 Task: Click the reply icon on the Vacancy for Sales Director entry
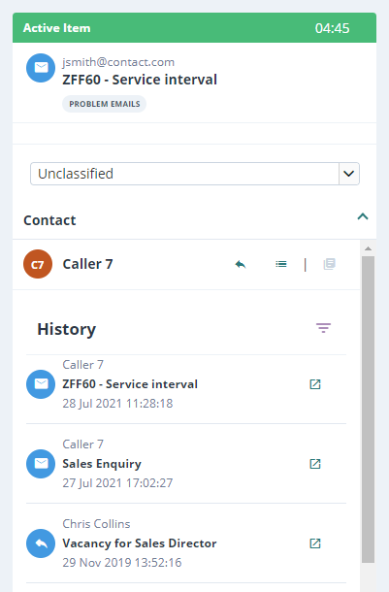click(x=41, y=543)
